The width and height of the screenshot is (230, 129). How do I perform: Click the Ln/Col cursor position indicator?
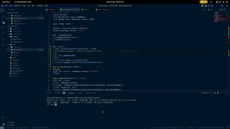165,128
